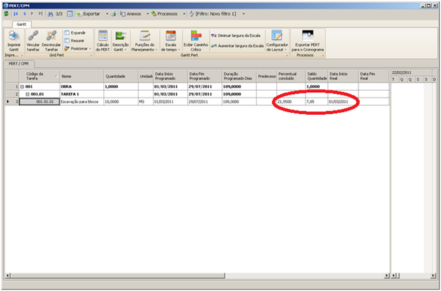This screenshot has height=291, width=441.
Task: Go to the last record arrow
Action: point(41,14)
